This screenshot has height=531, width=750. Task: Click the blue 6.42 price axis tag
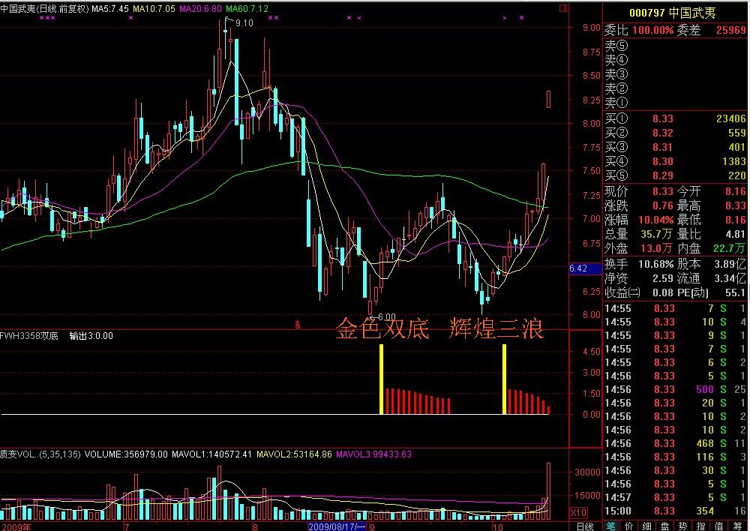[x=578, y=268]
